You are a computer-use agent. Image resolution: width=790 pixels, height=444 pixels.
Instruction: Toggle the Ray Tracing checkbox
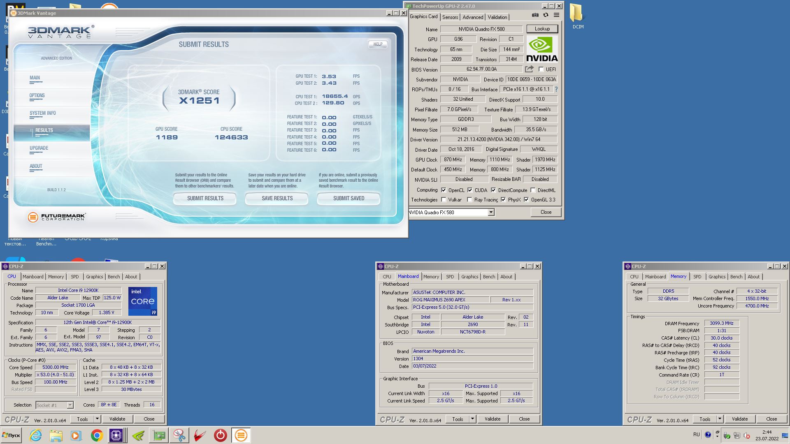[x=469, y=200]
